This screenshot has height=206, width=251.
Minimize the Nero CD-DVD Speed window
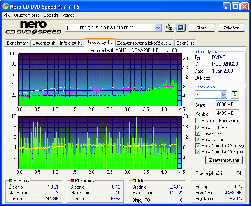click(226, 7)
